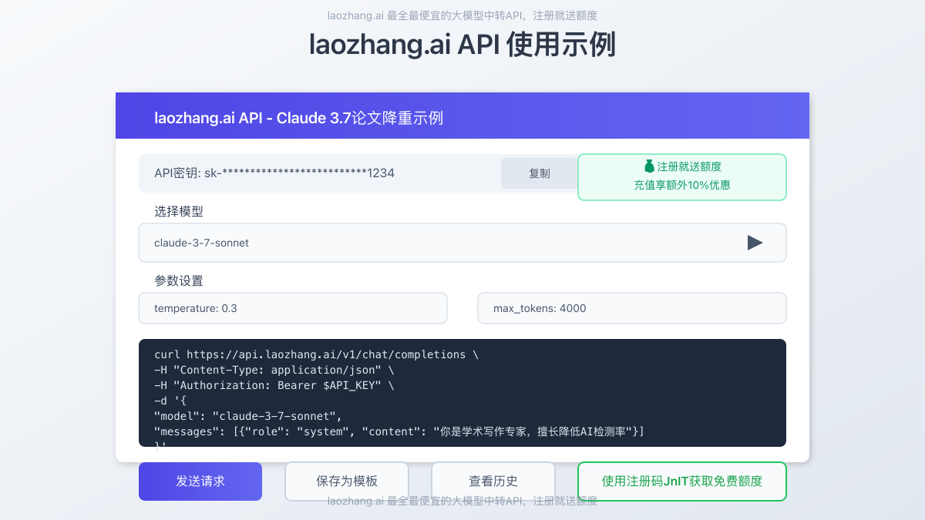Click the money bag icon in promo box
925x520 pixels.
coord(649,166)
